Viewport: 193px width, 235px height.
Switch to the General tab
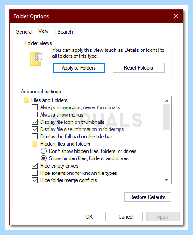(24, 32)
